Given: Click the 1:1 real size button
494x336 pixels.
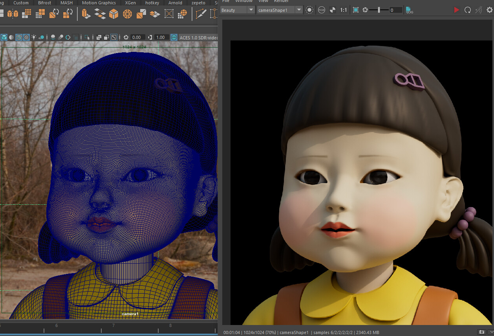Looking at the screenshot, I should click(x=344, y=10).
